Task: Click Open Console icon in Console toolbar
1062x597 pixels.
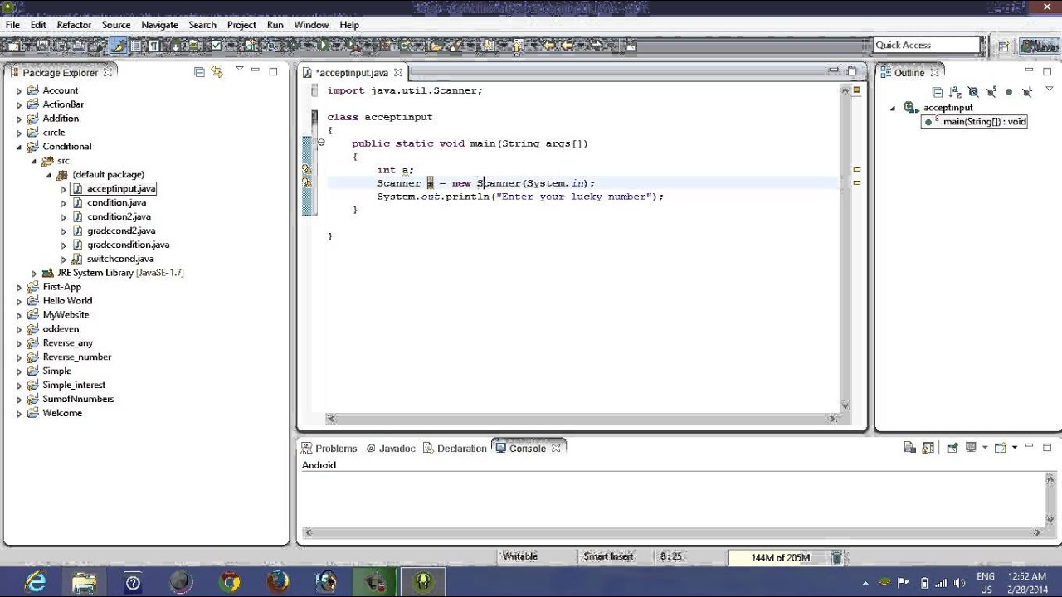Action: tap(1000, 448)
